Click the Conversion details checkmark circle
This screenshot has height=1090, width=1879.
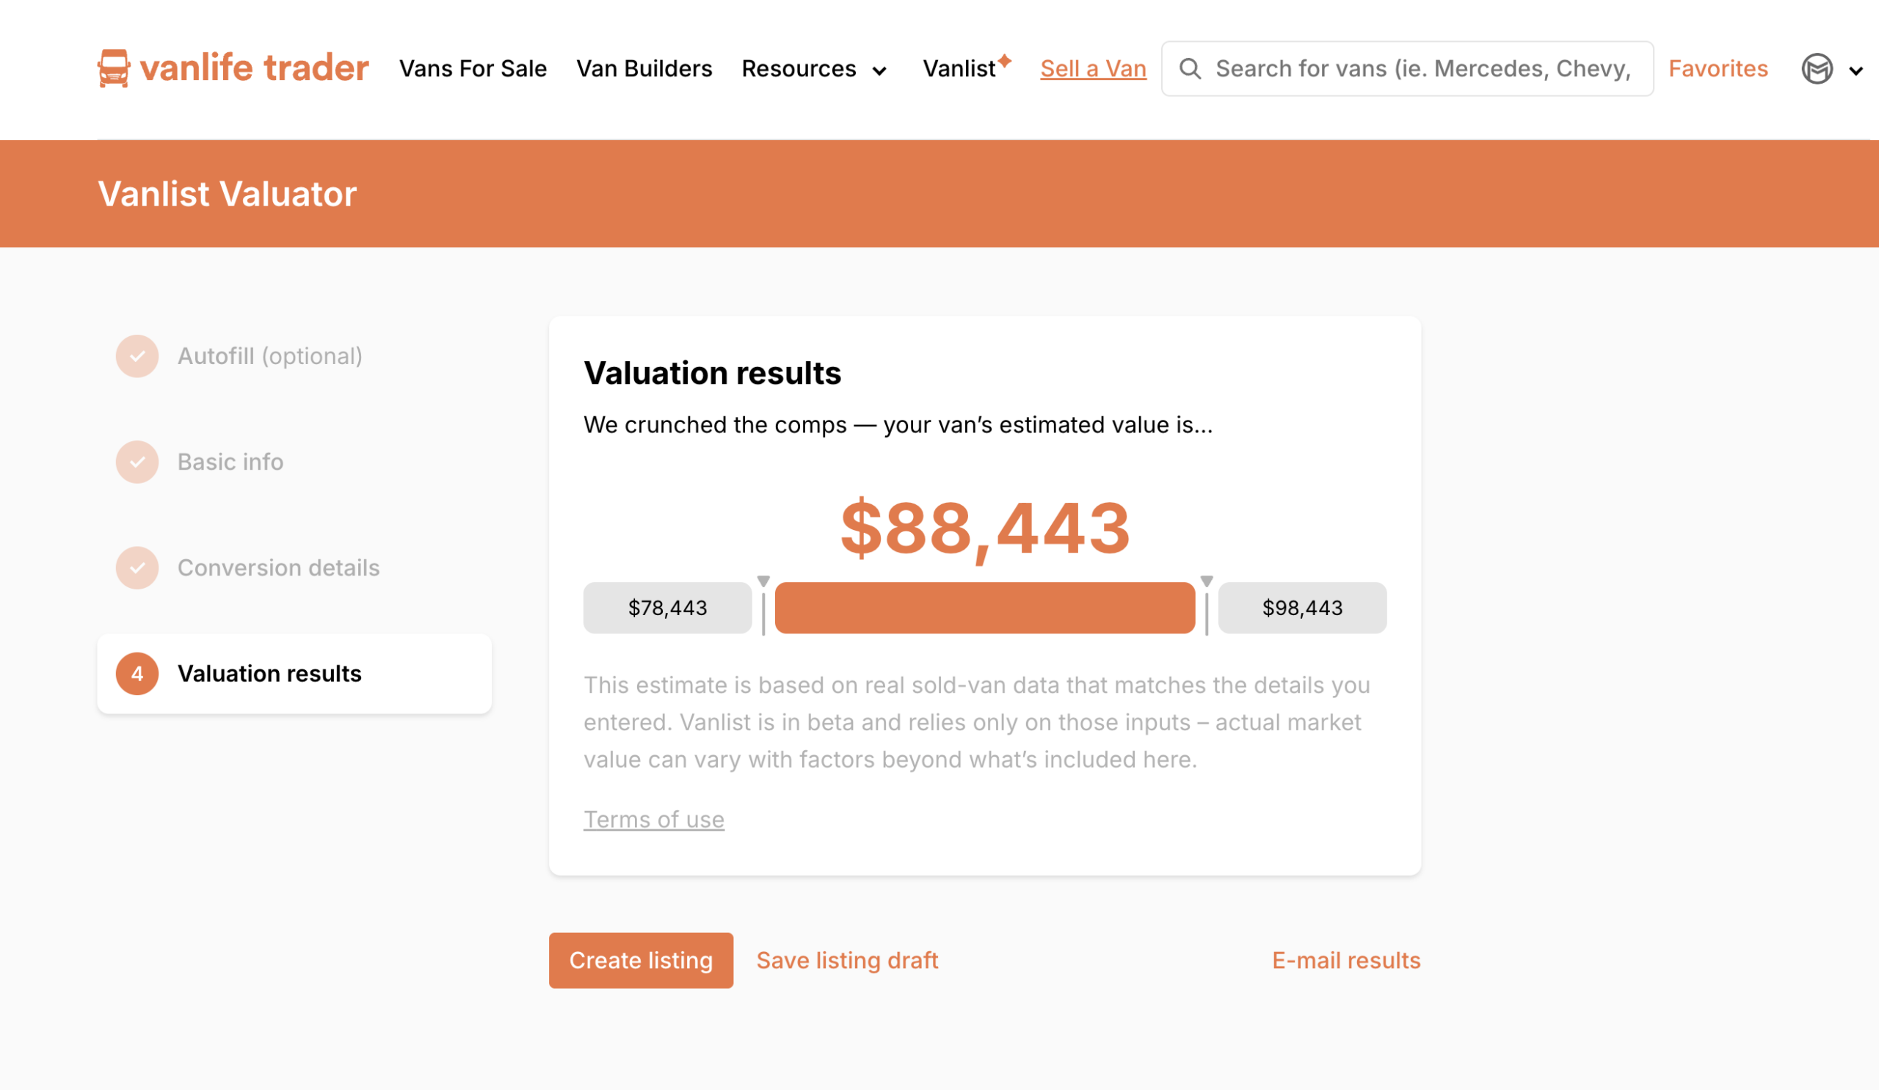pyautogui.click(x=137, y=568)
